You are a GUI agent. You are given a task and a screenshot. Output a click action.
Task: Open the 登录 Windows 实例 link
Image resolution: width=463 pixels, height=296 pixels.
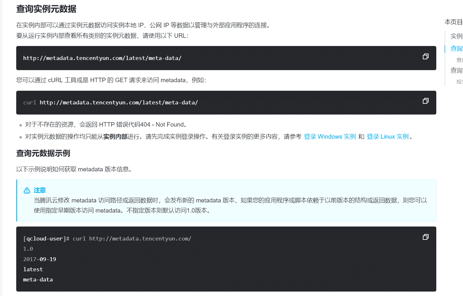pos(330,136)
